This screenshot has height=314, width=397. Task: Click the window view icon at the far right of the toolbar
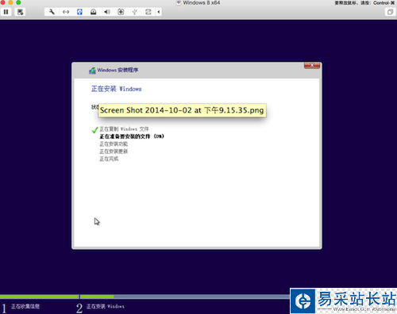pyautogui.click(x=390, y=12)
